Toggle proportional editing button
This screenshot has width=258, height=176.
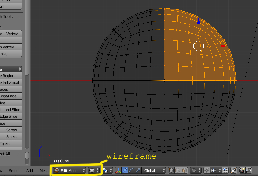pos(196,171)
